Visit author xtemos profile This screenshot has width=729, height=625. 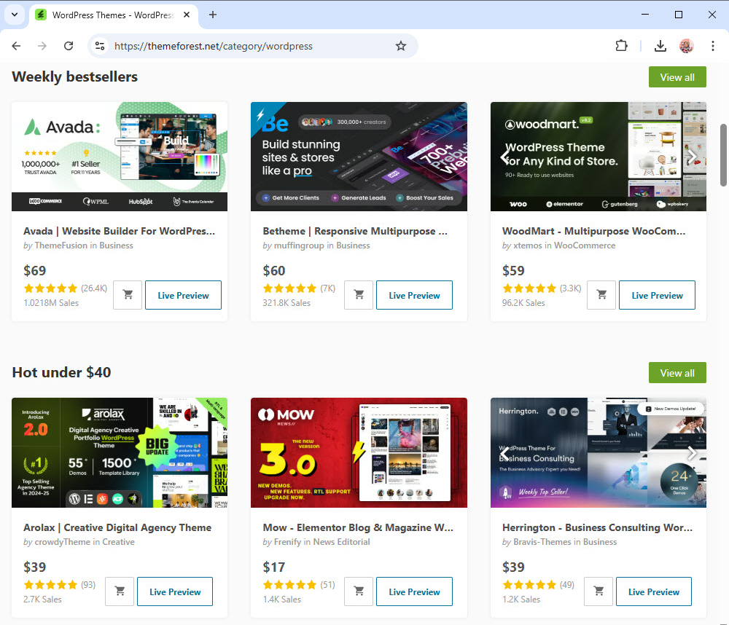click(528, 245)
